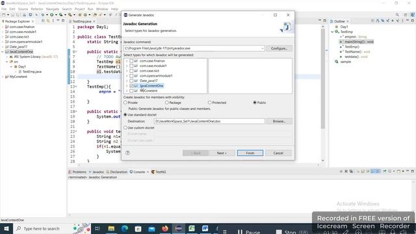Uncheck the JavaContentOne checkbox
The image size is (416, 234).
tap(131, 86)
